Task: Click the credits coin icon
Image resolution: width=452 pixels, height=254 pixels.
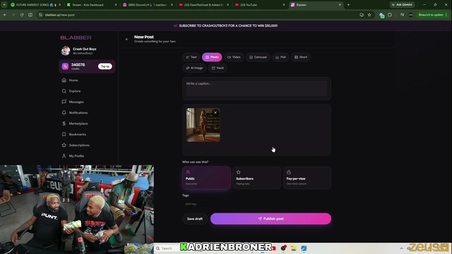Action: (x=65, y=66)
